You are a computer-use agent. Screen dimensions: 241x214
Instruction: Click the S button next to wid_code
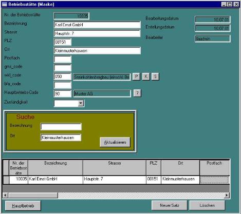click(x=155, y=76)
